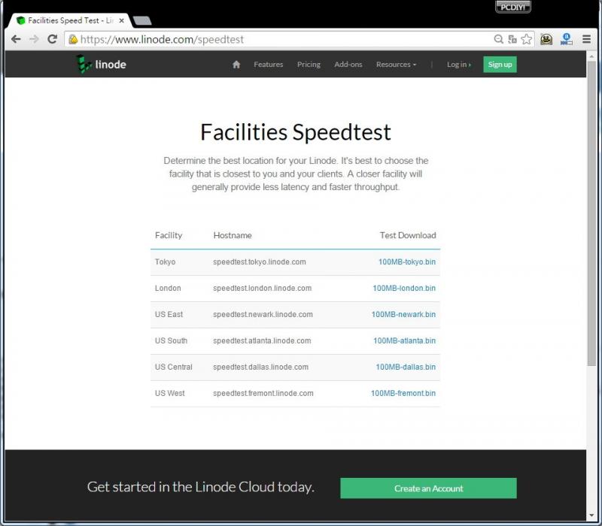602x526 pixels.
Task: Reload the page with the refresh icon
Action: (x=52, y=39)
